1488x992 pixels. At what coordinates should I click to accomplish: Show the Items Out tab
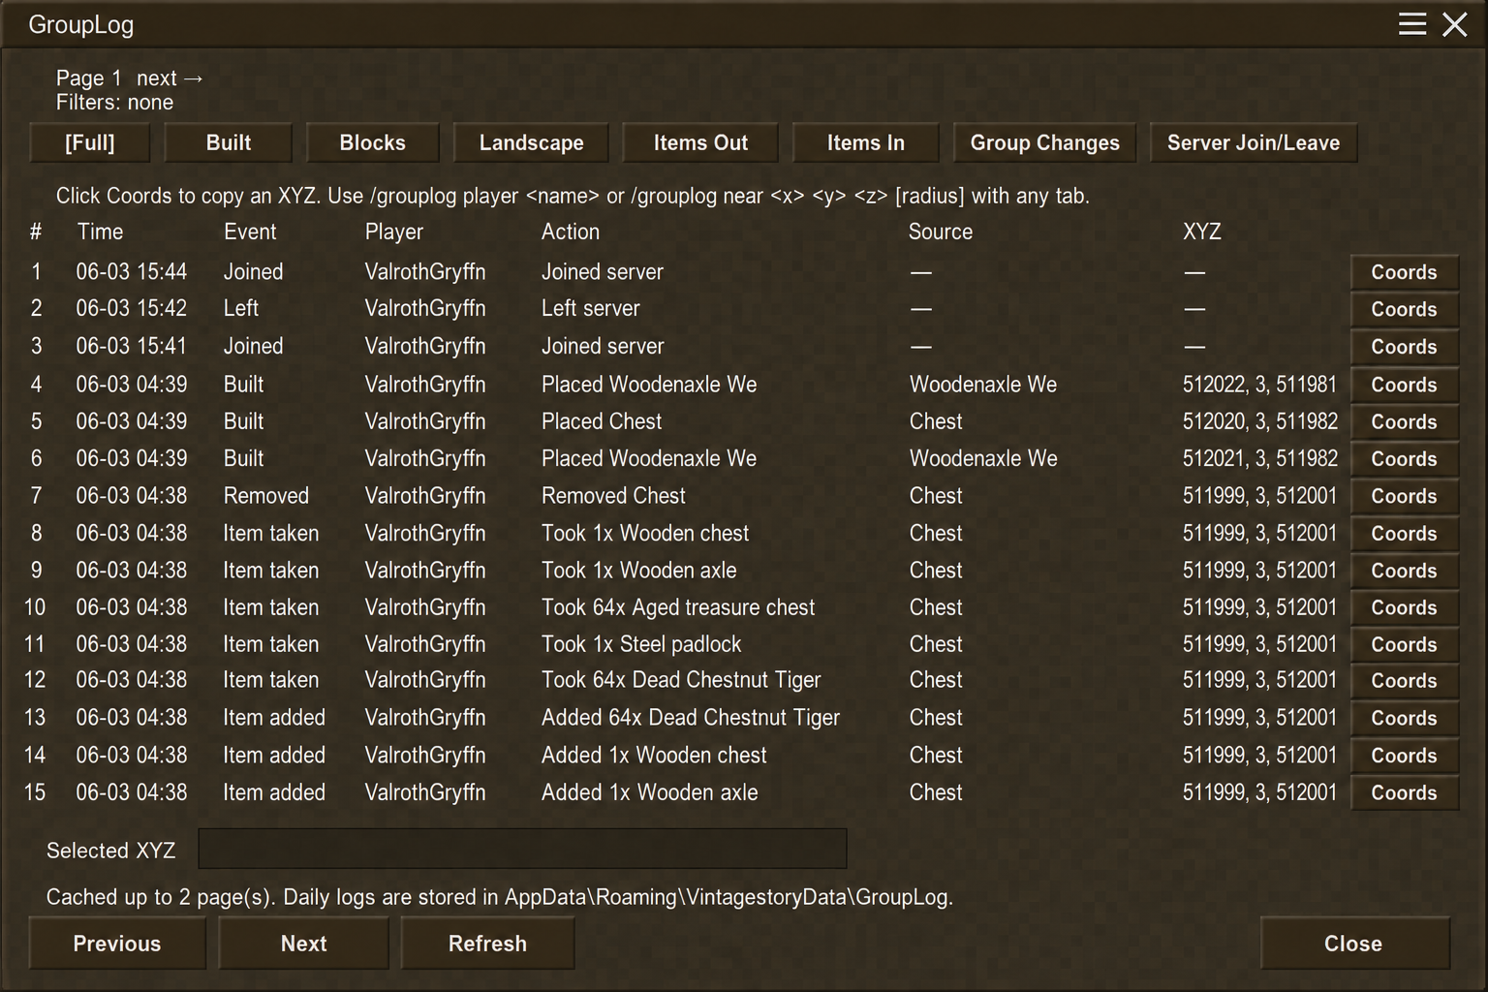click(700, 143)
